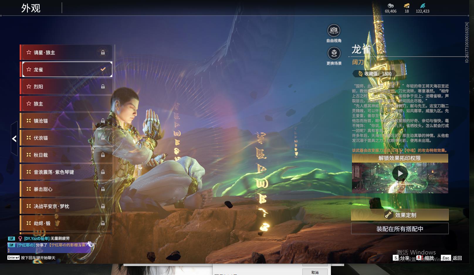Click the lock icon on 劫烬·锻
Screen dimensions: 474x275
(103, 223)
